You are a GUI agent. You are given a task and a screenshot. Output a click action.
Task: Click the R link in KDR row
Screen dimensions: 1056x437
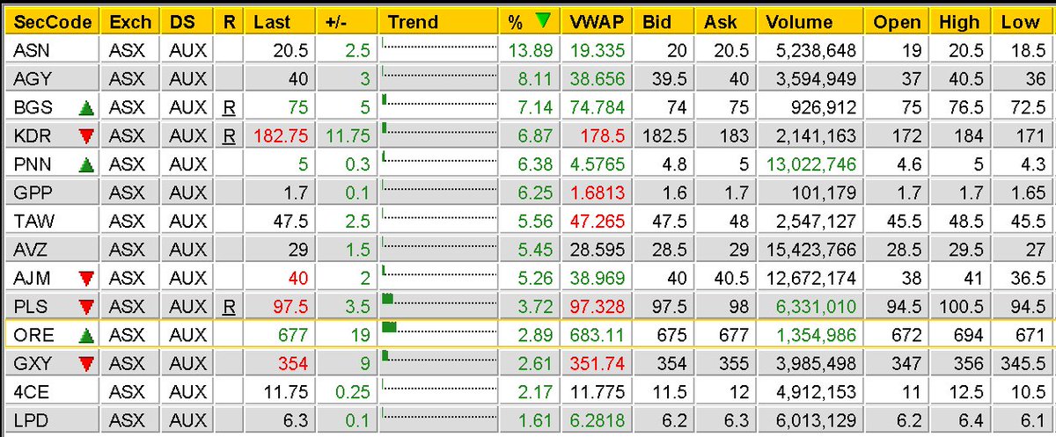click(x=229, y=136)
